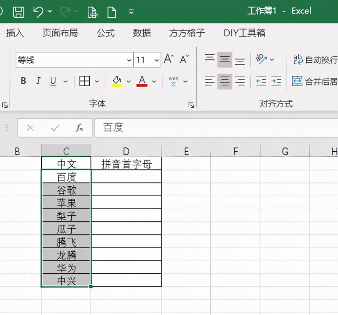
Task: Click the fx Insert Function button
Action: tap(79, 128)
